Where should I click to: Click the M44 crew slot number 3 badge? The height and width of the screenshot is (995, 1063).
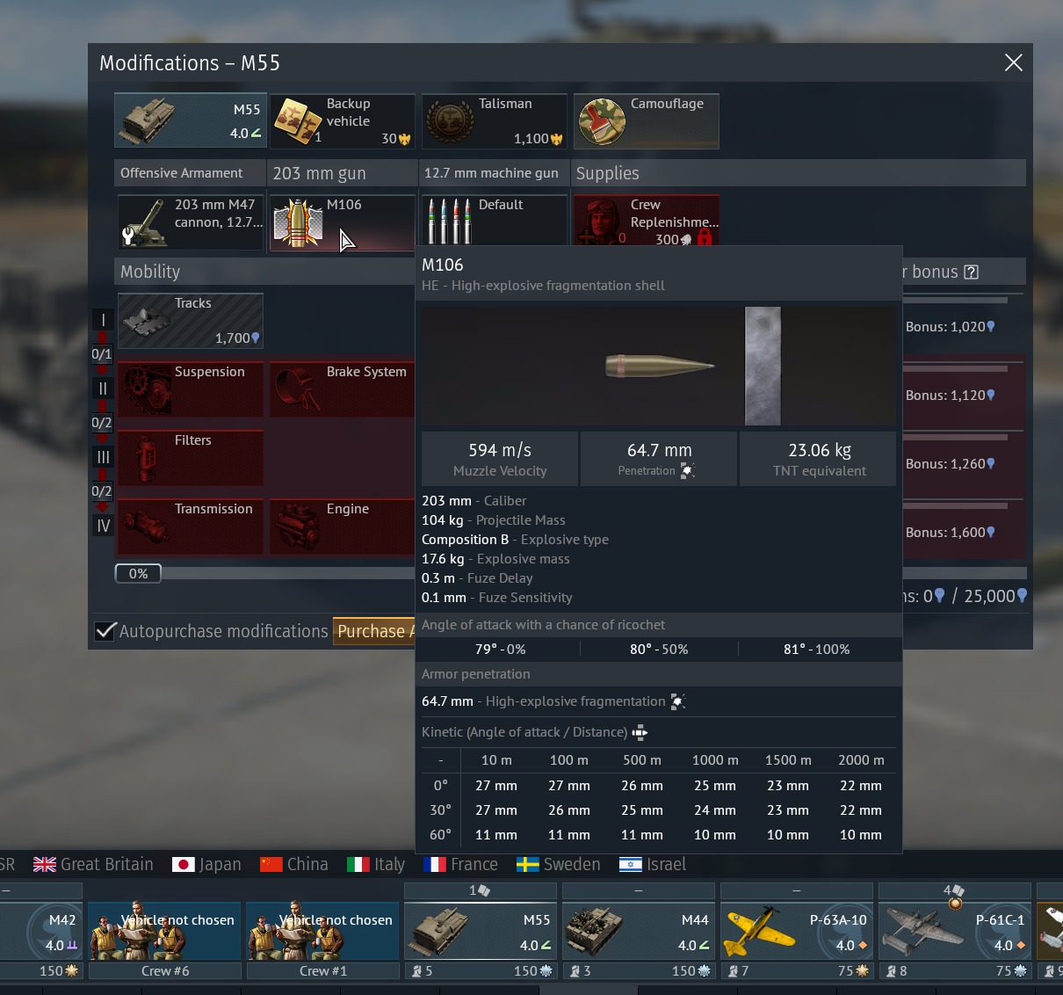point(581,970)
